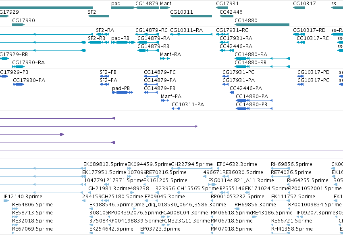Select the CG10311-RA transcript line
The width and height of the screenshot is (343, 235).
pyautogui.click(x=191, y=34)
